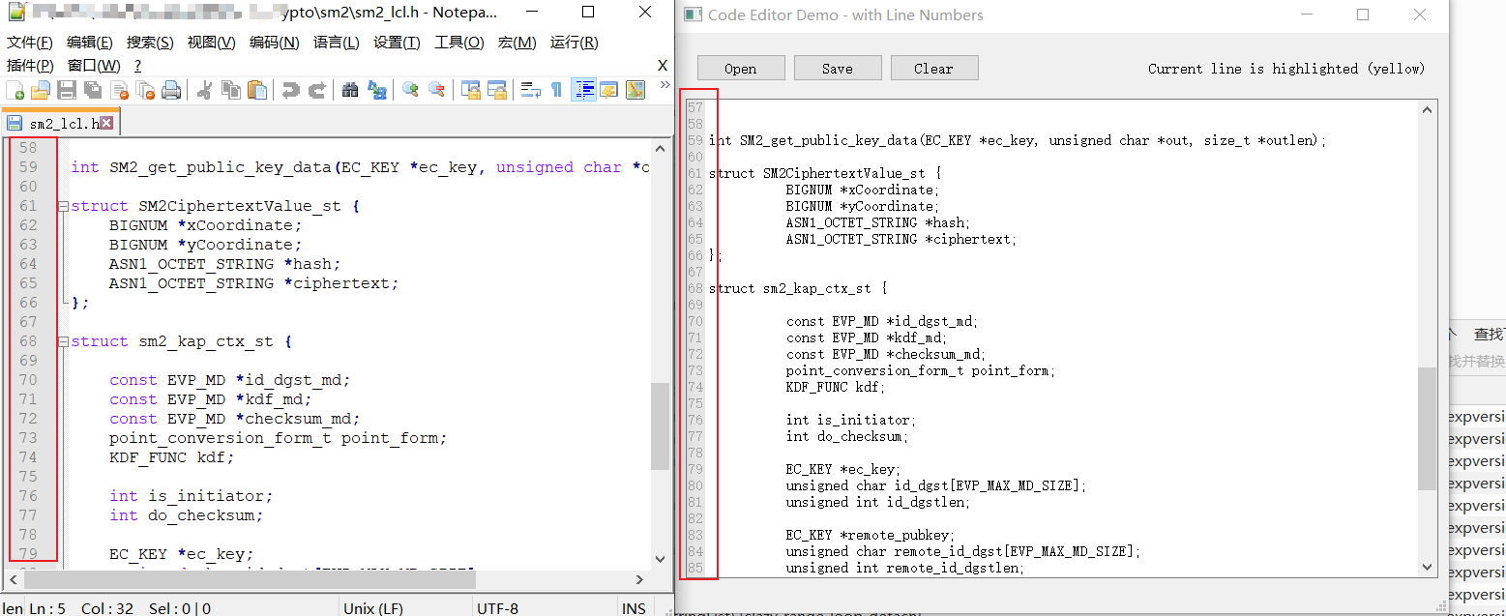Viewport: 1506px width, 616px height.
Task: Click the open file folder icon
Action: [41, 90]
